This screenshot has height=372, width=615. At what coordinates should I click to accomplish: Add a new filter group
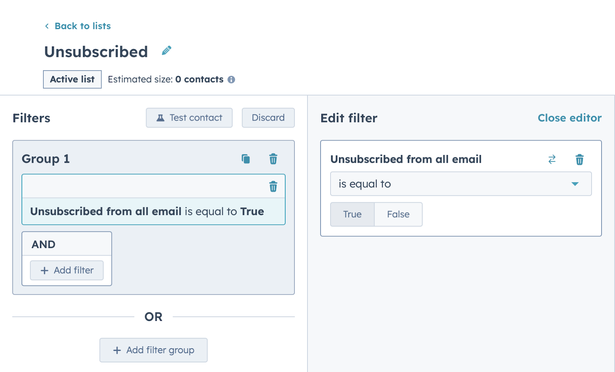[153, 350]
